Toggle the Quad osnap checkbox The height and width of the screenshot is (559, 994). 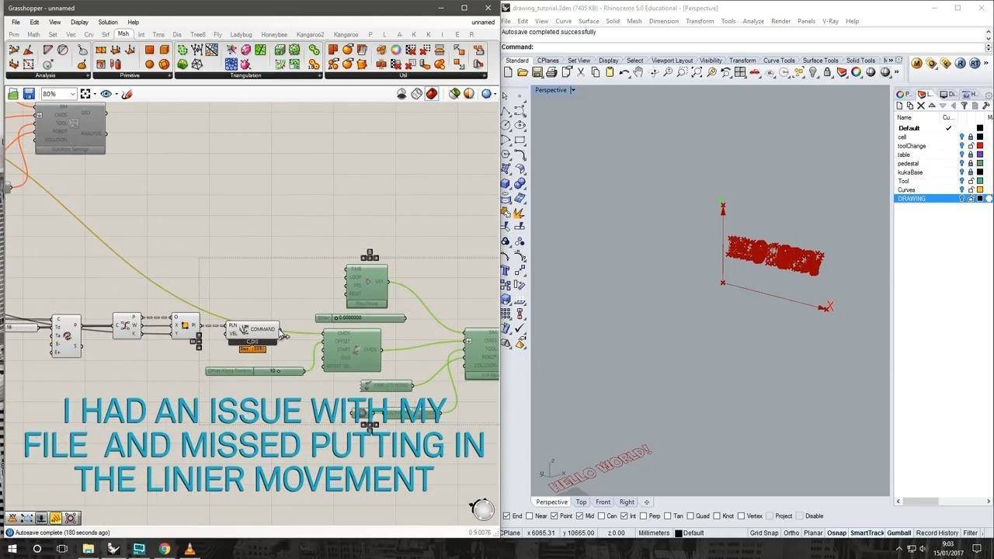[691, 516]
